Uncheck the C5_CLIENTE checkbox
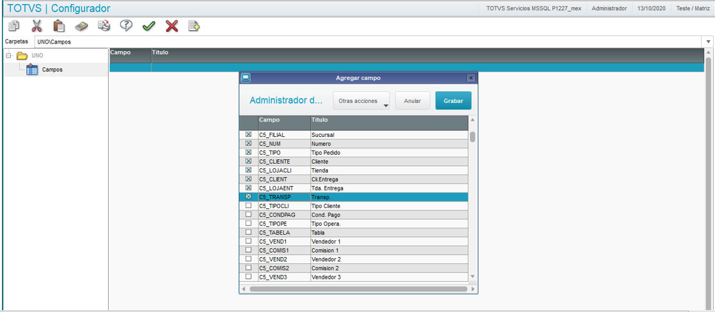715x312 pixels. pos(249,162)
